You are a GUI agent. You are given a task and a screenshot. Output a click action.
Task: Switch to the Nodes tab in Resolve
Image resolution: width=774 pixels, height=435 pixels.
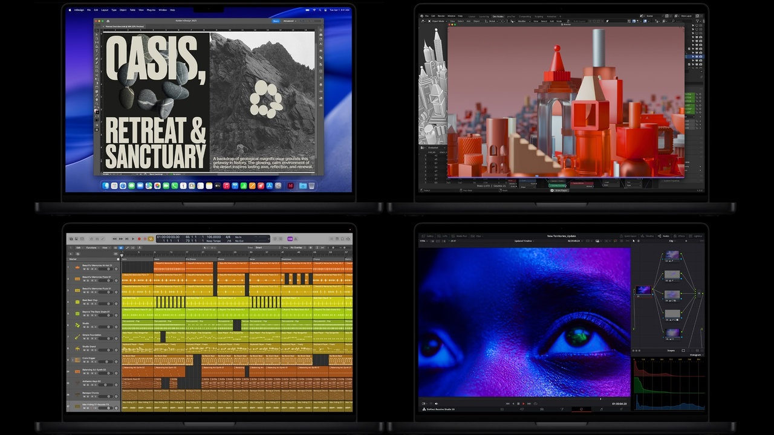[x=665, y=236]
